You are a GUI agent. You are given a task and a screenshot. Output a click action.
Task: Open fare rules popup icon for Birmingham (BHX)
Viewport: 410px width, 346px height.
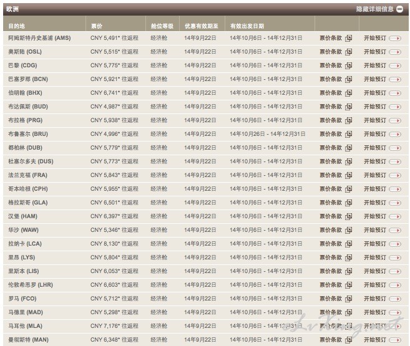pos(348,94)
